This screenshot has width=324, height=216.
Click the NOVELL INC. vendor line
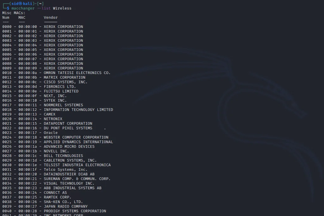(35, 151)
